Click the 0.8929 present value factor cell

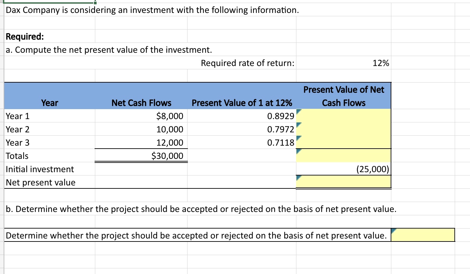tap(242, 116)
